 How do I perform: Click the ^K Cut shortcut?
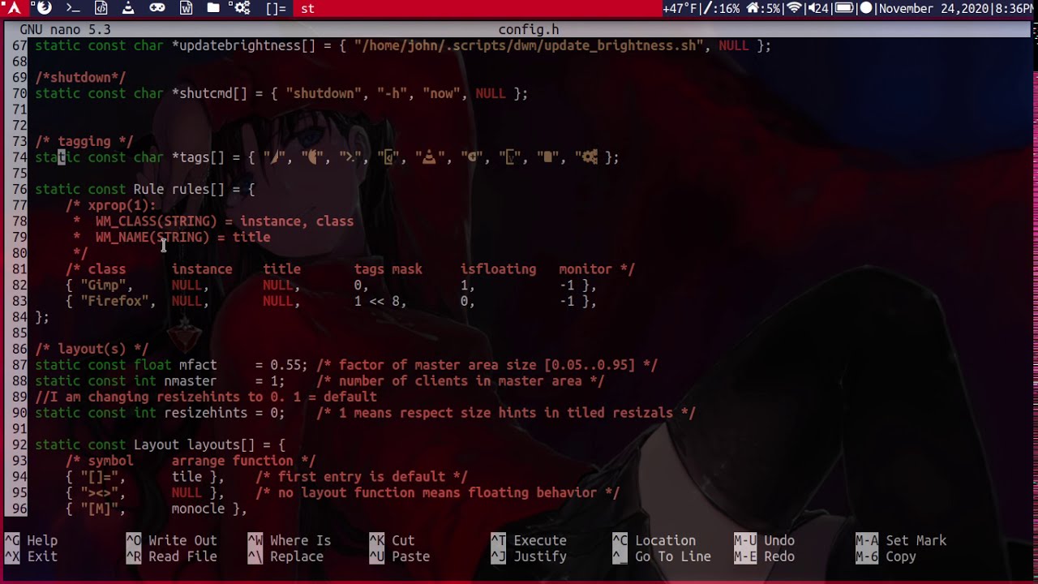click(x=392, y=541)
